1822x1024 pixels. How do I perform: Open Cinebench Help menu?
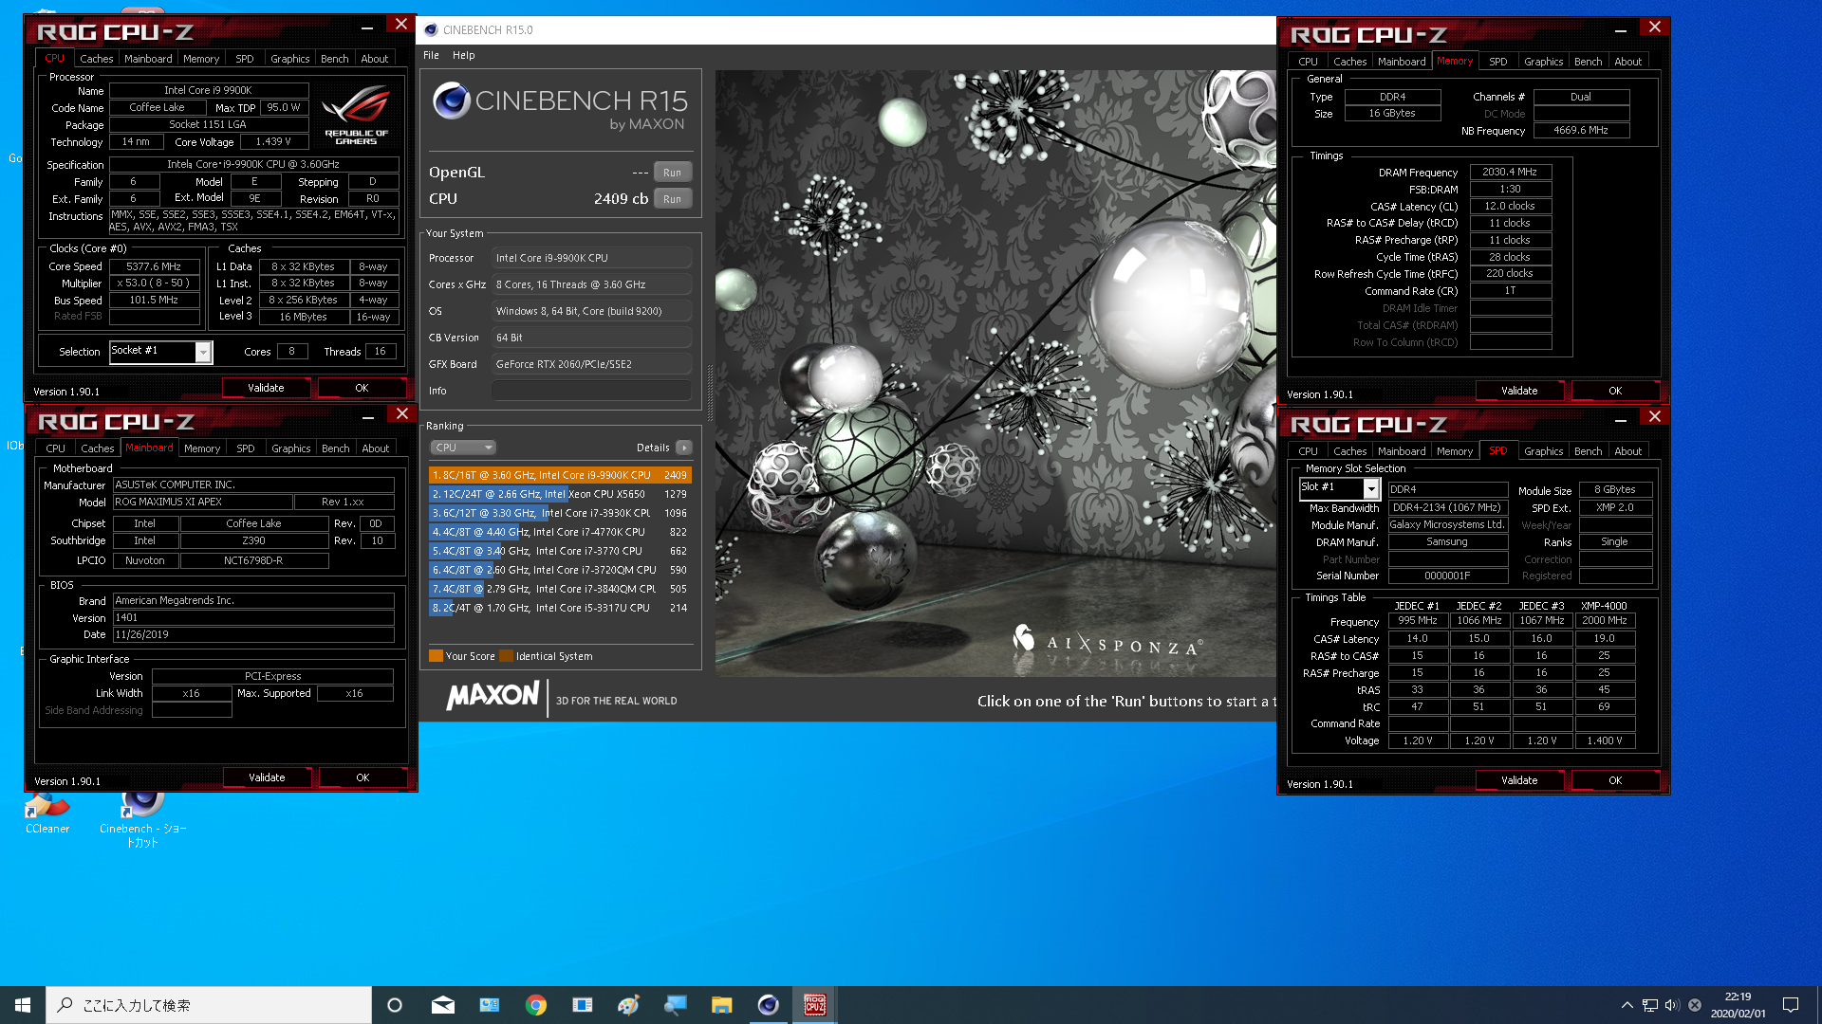464,55
